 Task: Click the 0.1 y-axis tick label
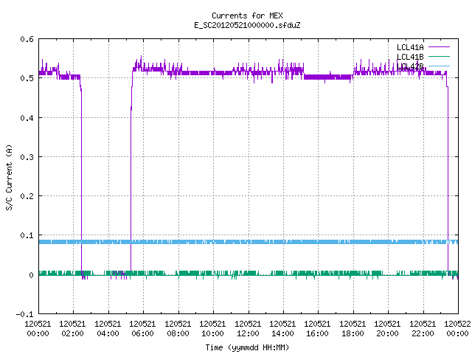click(27, 235)
